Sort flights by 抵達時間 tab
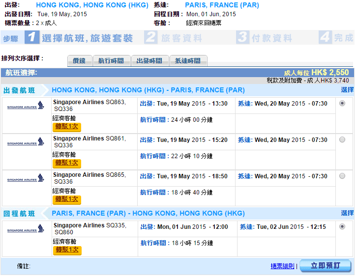The width and height of the screenshot is (357, 277). click(188, 61)
